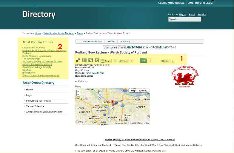Open the Portland Book Lecture popular entry
Screen dimensions: 234x153
pos(44,52)
